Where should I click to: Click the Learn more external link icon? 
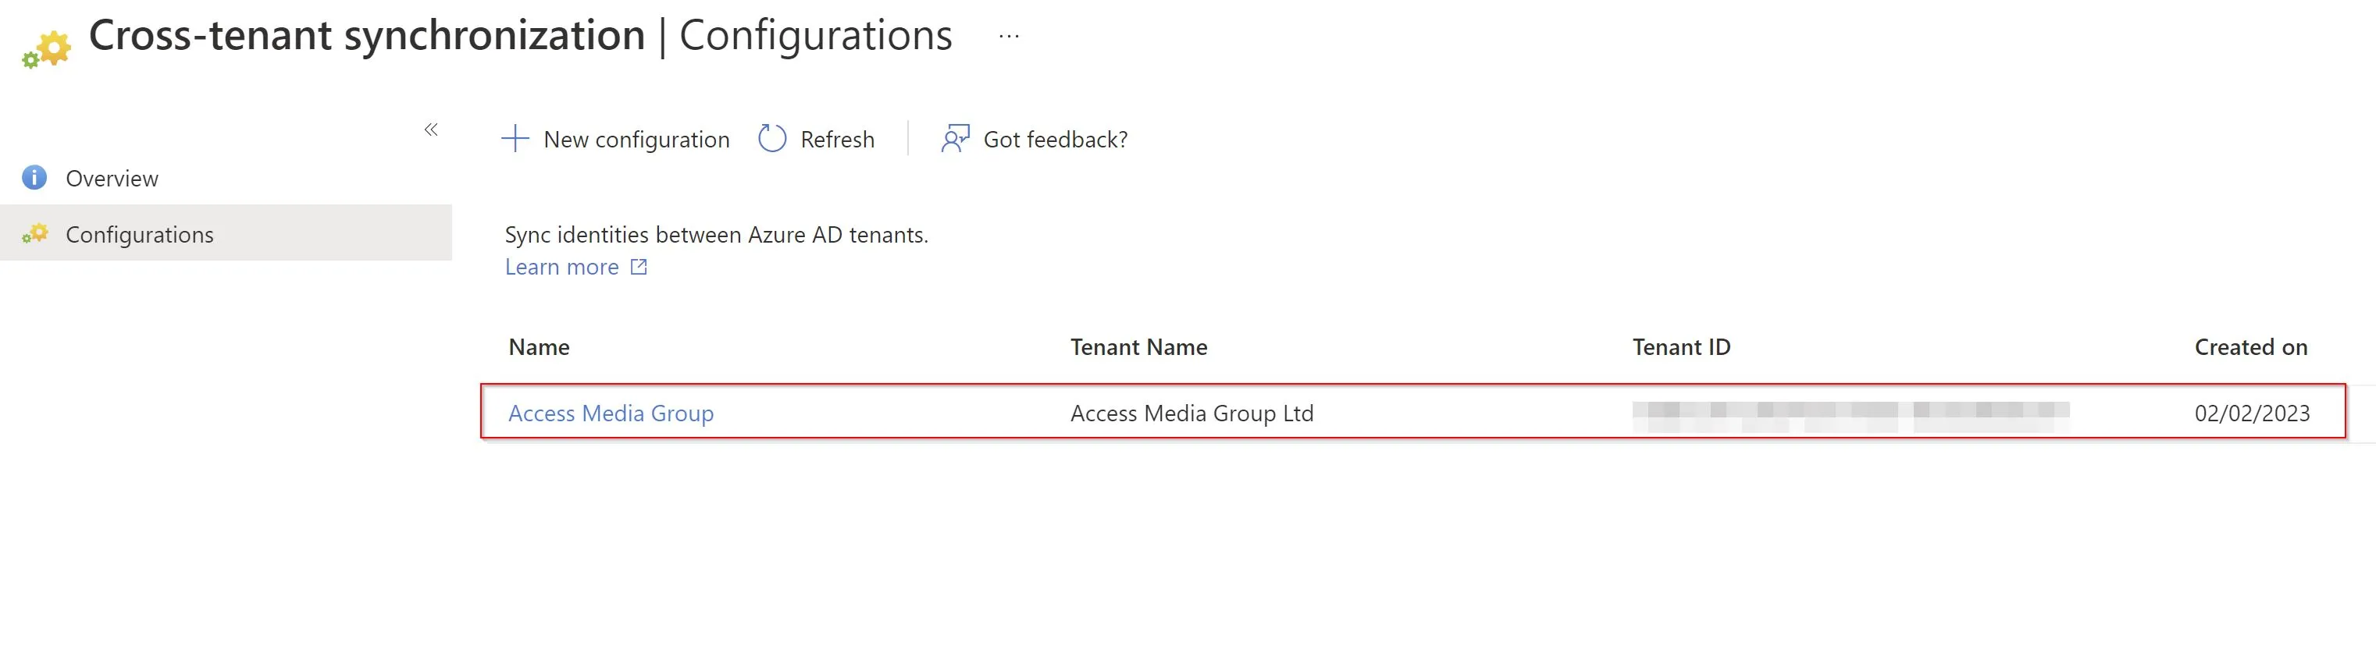[x=638, y=268]
